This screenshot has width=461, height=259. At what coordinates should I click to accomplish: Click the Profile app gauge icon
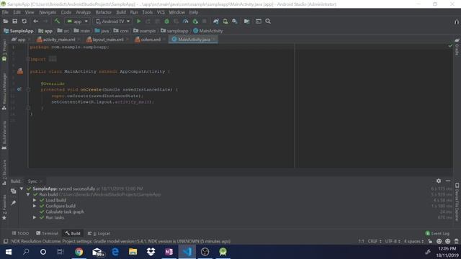click(x=186, y=21)
